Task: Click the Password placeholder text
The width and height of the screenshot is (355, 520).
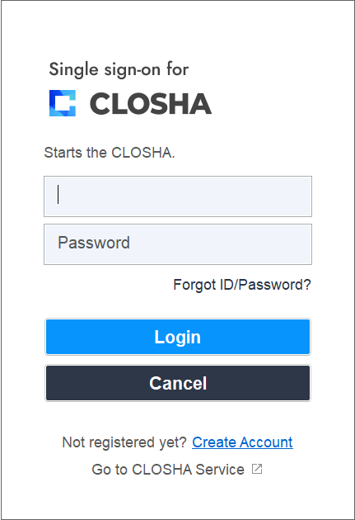Action: [94, 243]
